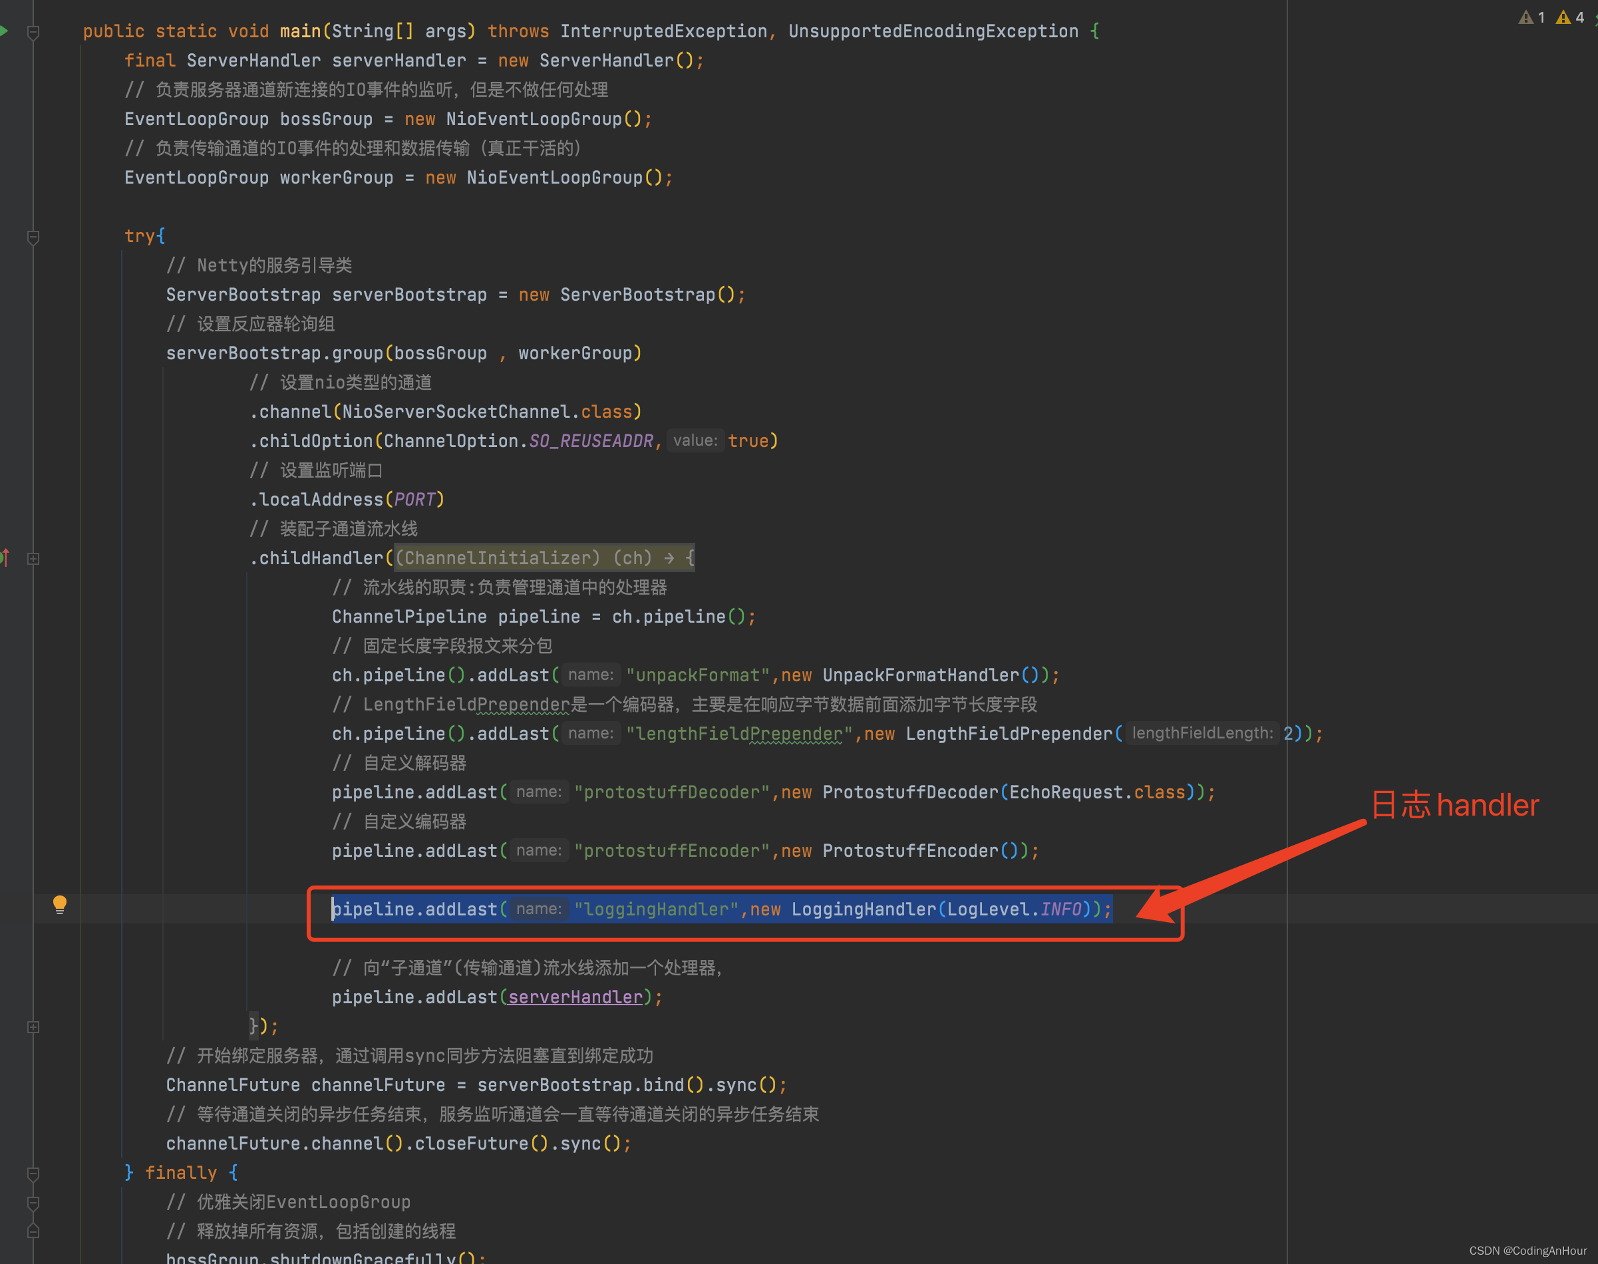Collapse fold marker at 优雅关闭EventLoopGroup comment
Viewport: 1598px width, 1264px height.
(33, 1203)
